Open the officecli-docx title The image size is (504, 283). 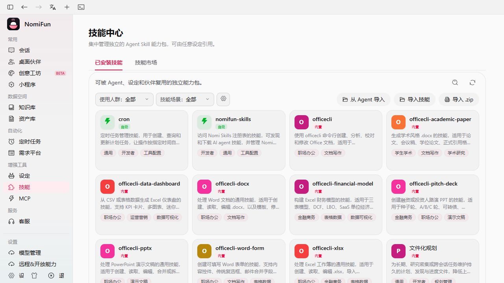(x=232, y=184)
